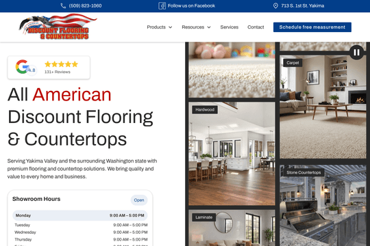
Task: Select the Monday hours row
Action: (80, 215)
